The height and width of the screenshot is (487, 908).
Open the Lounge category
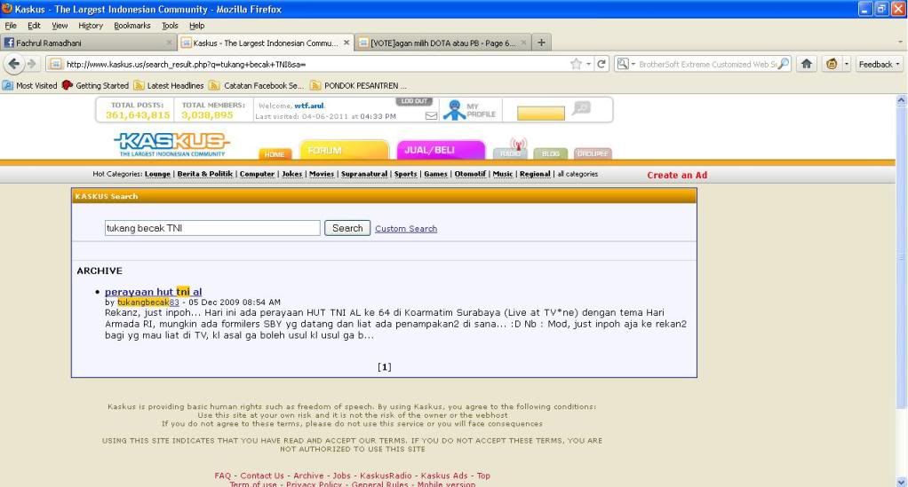[157, 174]
